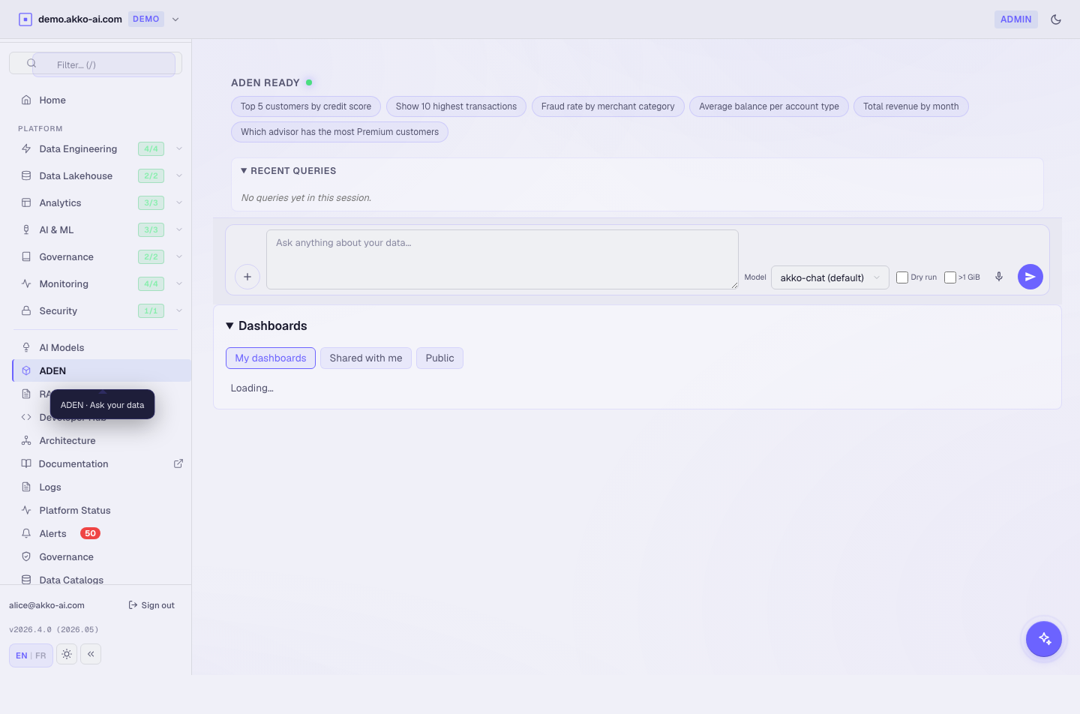Click alice@akko-ai.com user email
1080x714 pixels.
46,605
